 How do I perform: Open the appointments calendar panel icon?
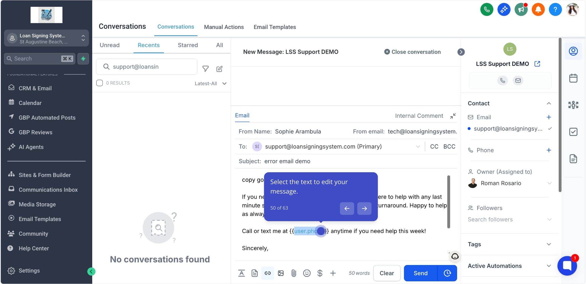click(x=573, y=78)
